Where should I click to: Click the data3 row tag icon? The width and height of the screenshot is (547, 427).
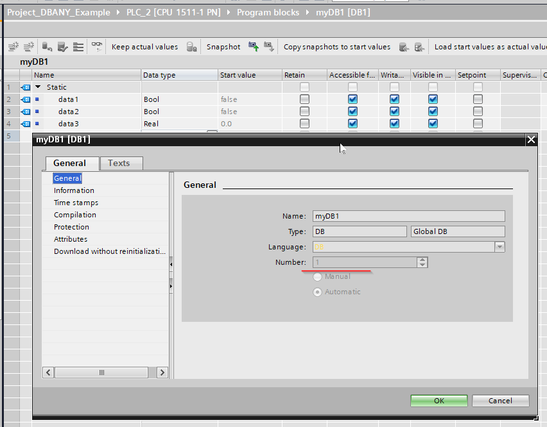tap(26, 124)
